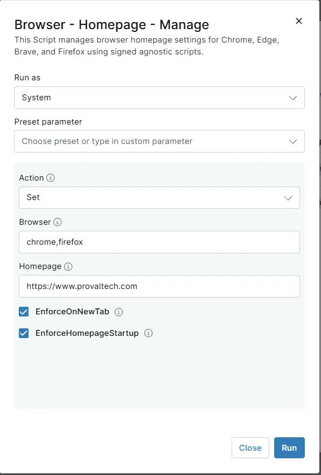Click the EnforceHomepageStartup label text
Screen dimensions: 321x475
pyautogui.click(x=87, y=333)
